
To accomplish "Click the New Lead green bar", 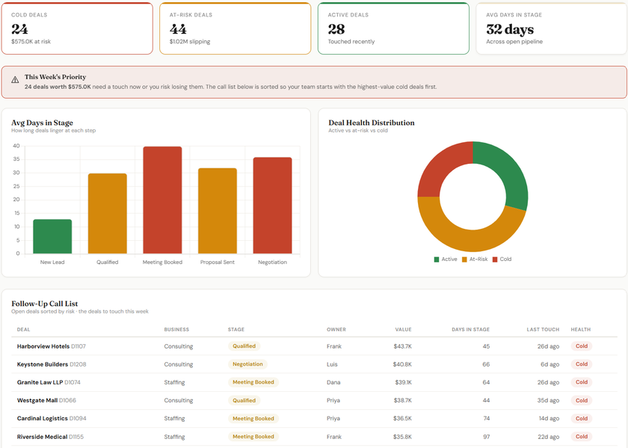I will pos(52,236).
